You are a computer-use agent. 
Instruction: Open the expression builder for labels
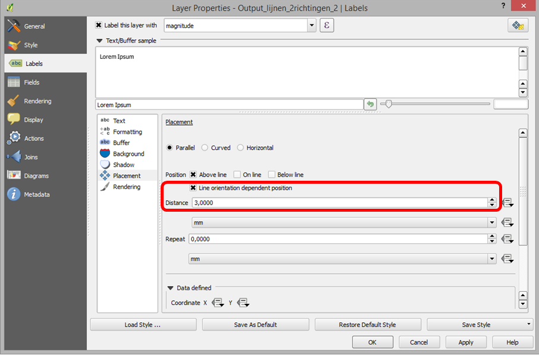[x=326, y=25]
